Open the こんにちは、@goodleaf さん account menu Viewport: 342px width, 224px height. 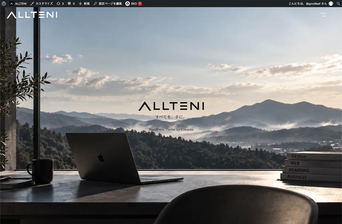311,4
